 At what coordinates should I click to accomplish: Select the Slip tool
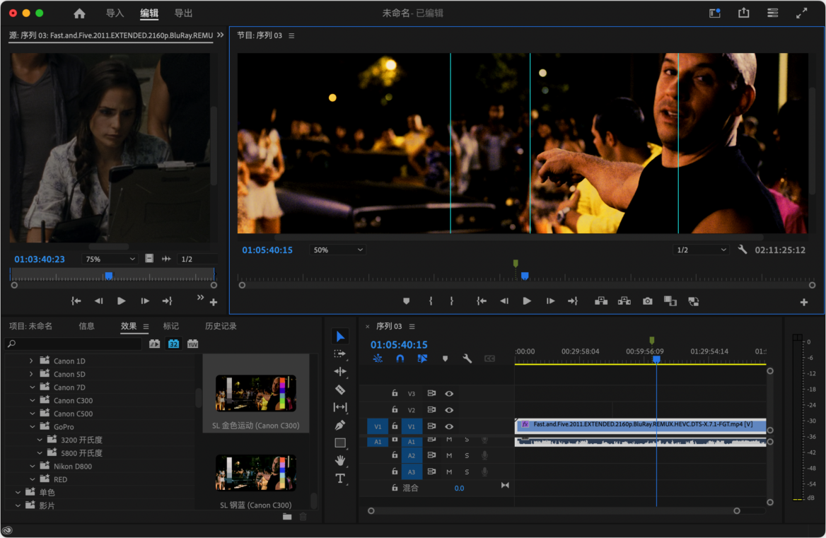click(x=340, y=407)
